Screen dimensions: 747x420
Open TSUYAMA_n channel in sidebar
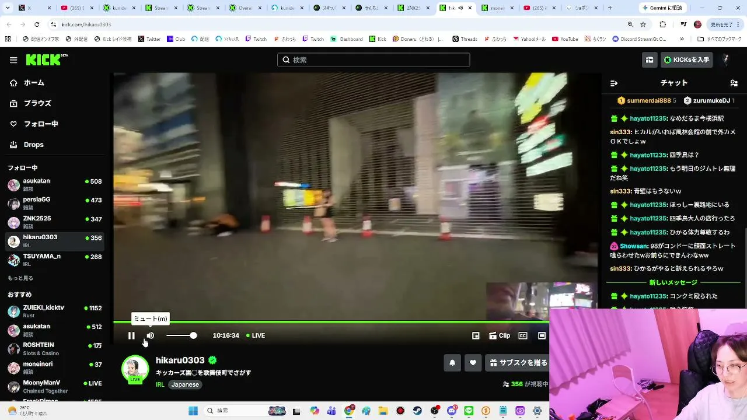click(55, 260)
